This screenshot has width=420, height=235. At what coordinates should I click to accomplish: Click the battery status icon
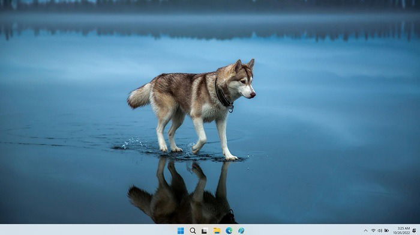(x=386, y=230)
